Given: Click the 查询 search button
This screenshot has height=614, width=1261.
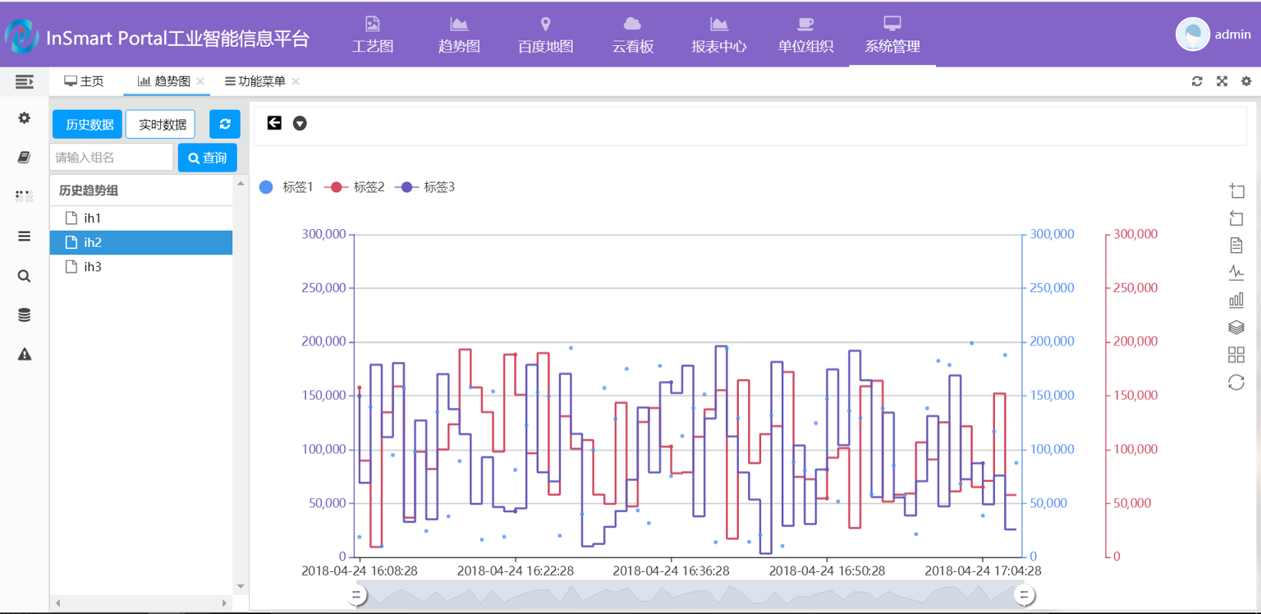Looking at the screenshot, I should coord(208,158).
